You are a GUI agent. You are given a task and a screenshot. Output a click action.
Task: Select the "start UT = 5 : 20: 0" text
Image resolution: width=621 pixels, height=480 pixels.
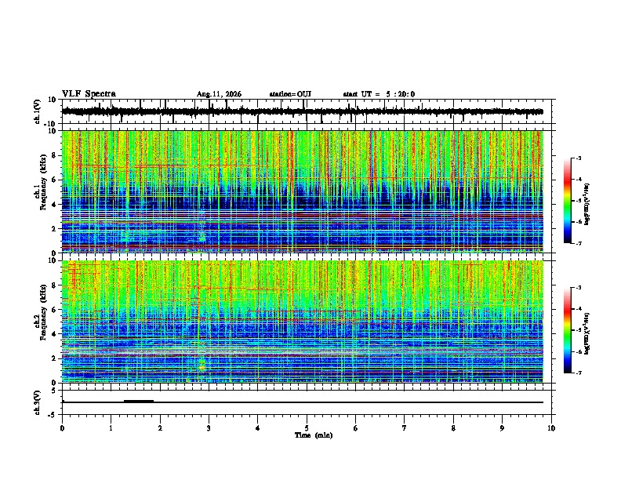379,94
